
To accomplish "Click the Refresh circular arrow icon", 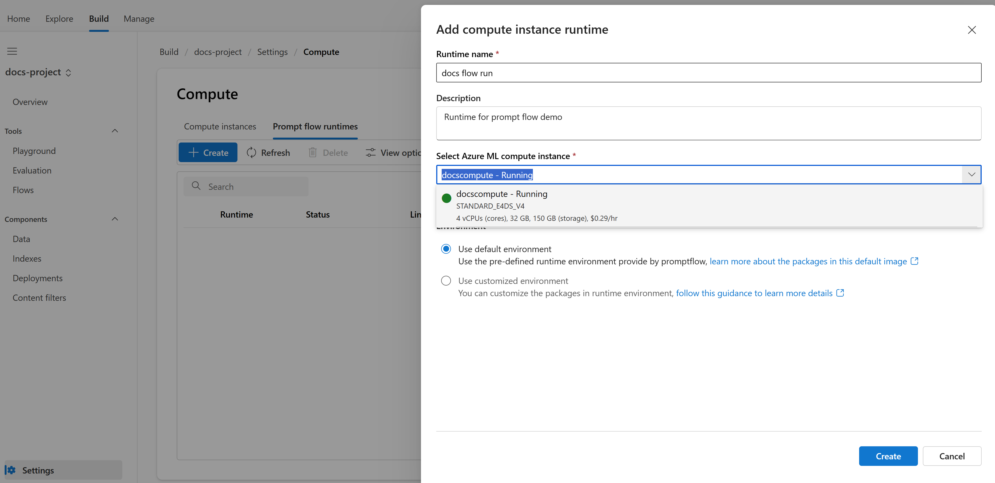I will [x=251, y=153].
